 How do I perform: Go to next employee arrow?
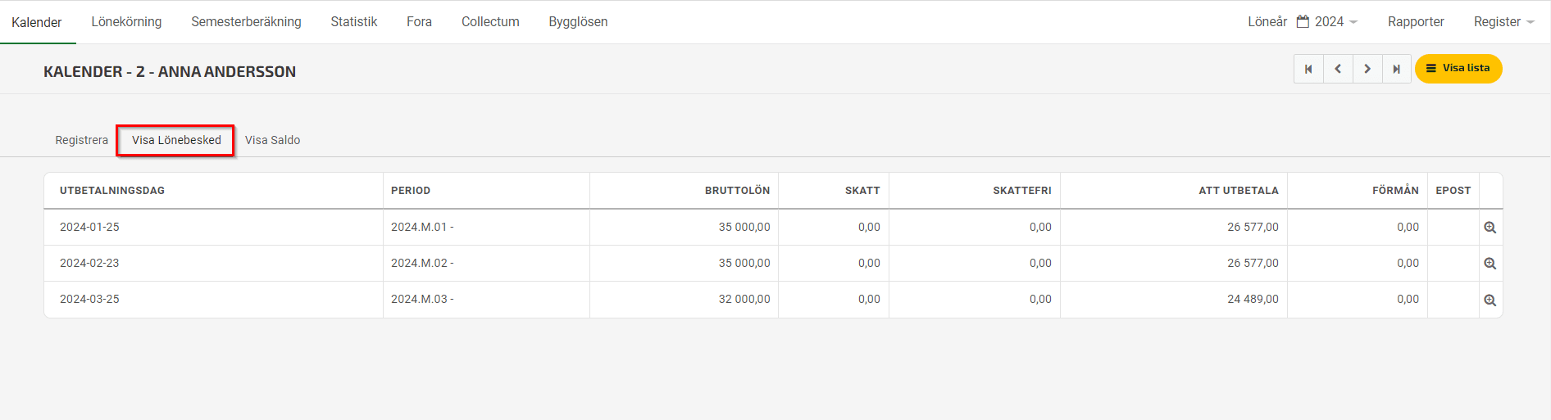pyautogui.click(x=1367, y=69)
